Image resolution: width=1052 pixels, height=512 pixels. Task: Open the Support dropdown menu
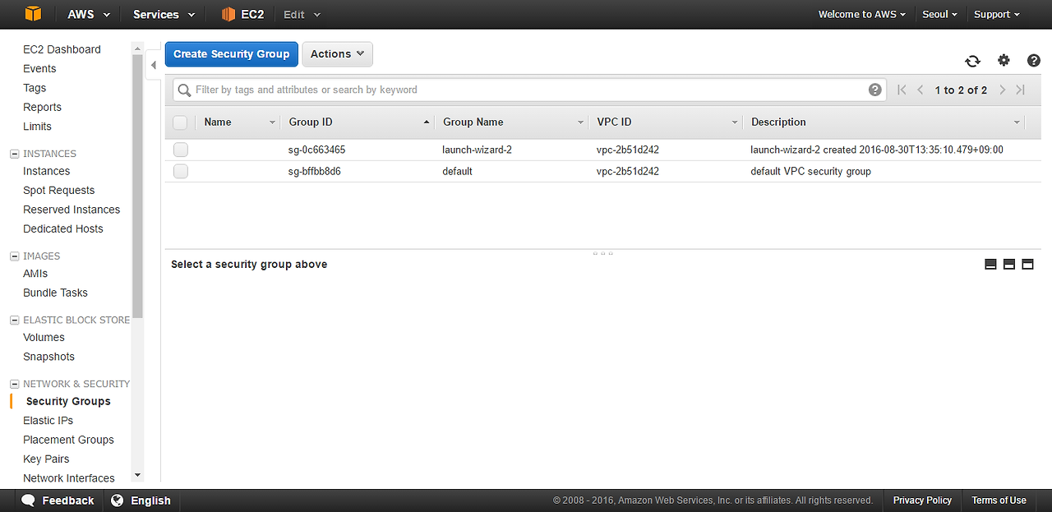coord(996,14)
